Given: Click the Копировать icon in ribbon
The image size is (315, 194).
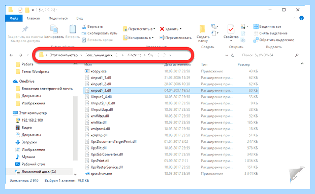Looking at the screenshot, I should 54,29.
